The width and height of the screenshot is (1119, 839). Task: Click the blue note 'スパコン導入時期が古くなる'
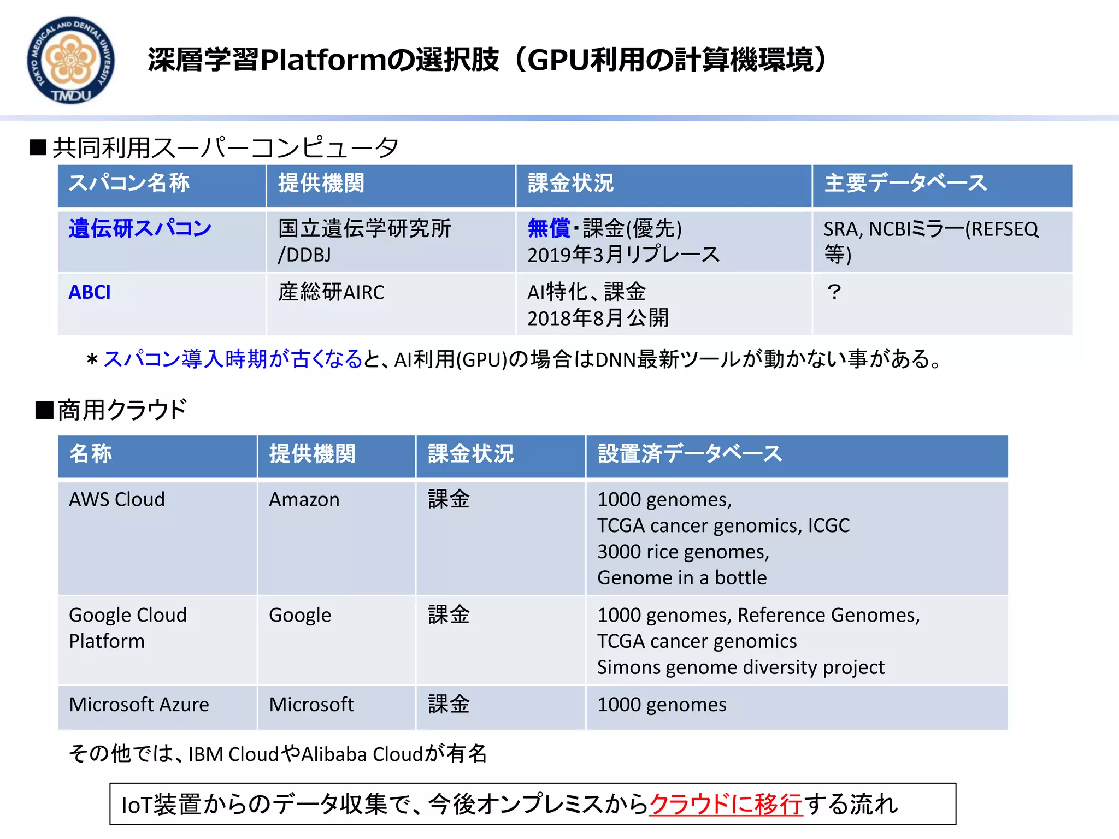tap(233, 359)
